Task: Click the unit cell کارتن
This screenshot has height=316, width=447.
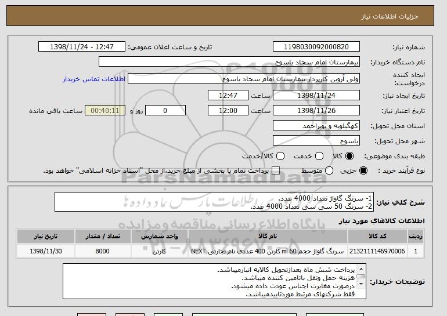Action: pyautogui.click(x=160, y=251)
